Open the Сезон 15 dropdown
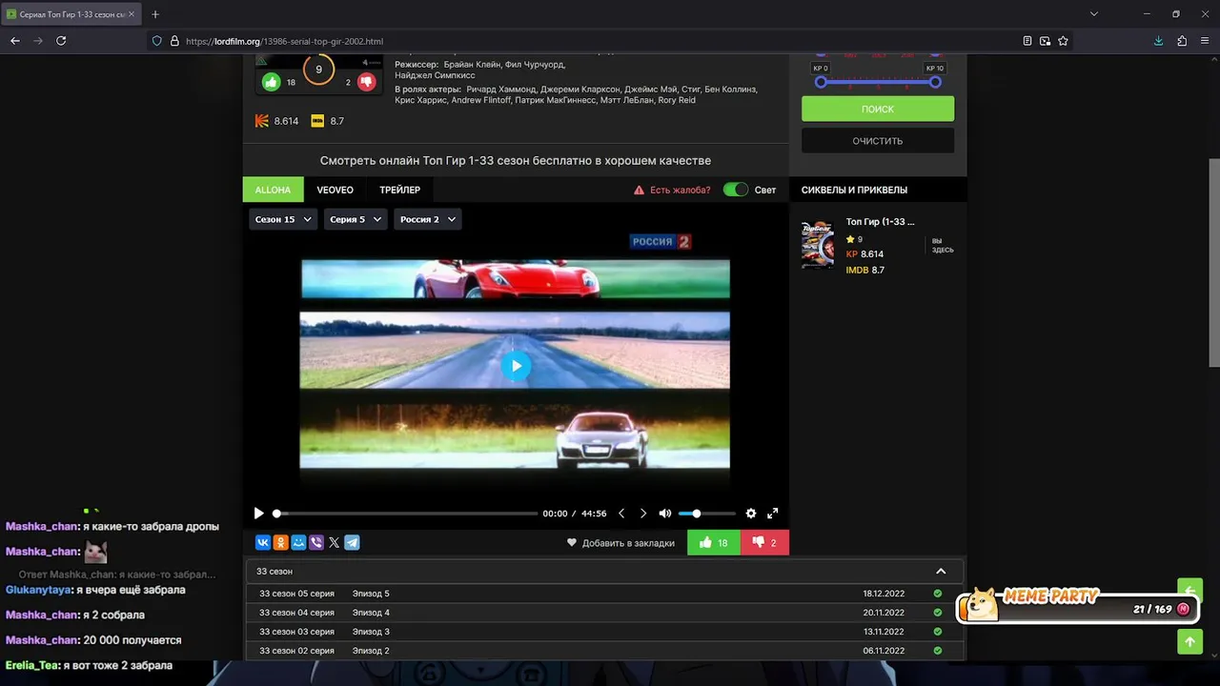 pos(283,219)
